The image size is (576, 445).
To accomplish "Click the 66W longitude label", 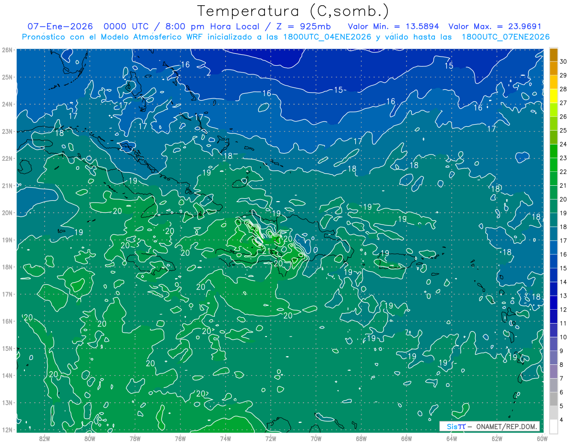I will [406, 438].
